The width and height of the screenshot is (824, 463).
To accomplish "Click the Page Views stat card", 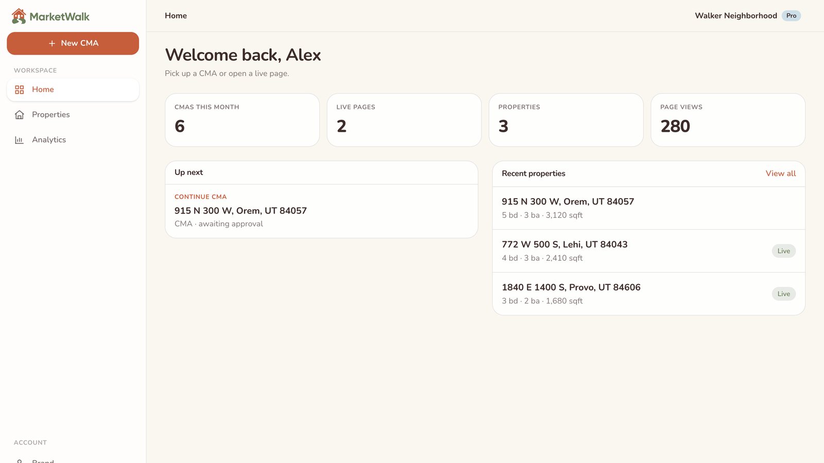I will click(x=728, y=120).
